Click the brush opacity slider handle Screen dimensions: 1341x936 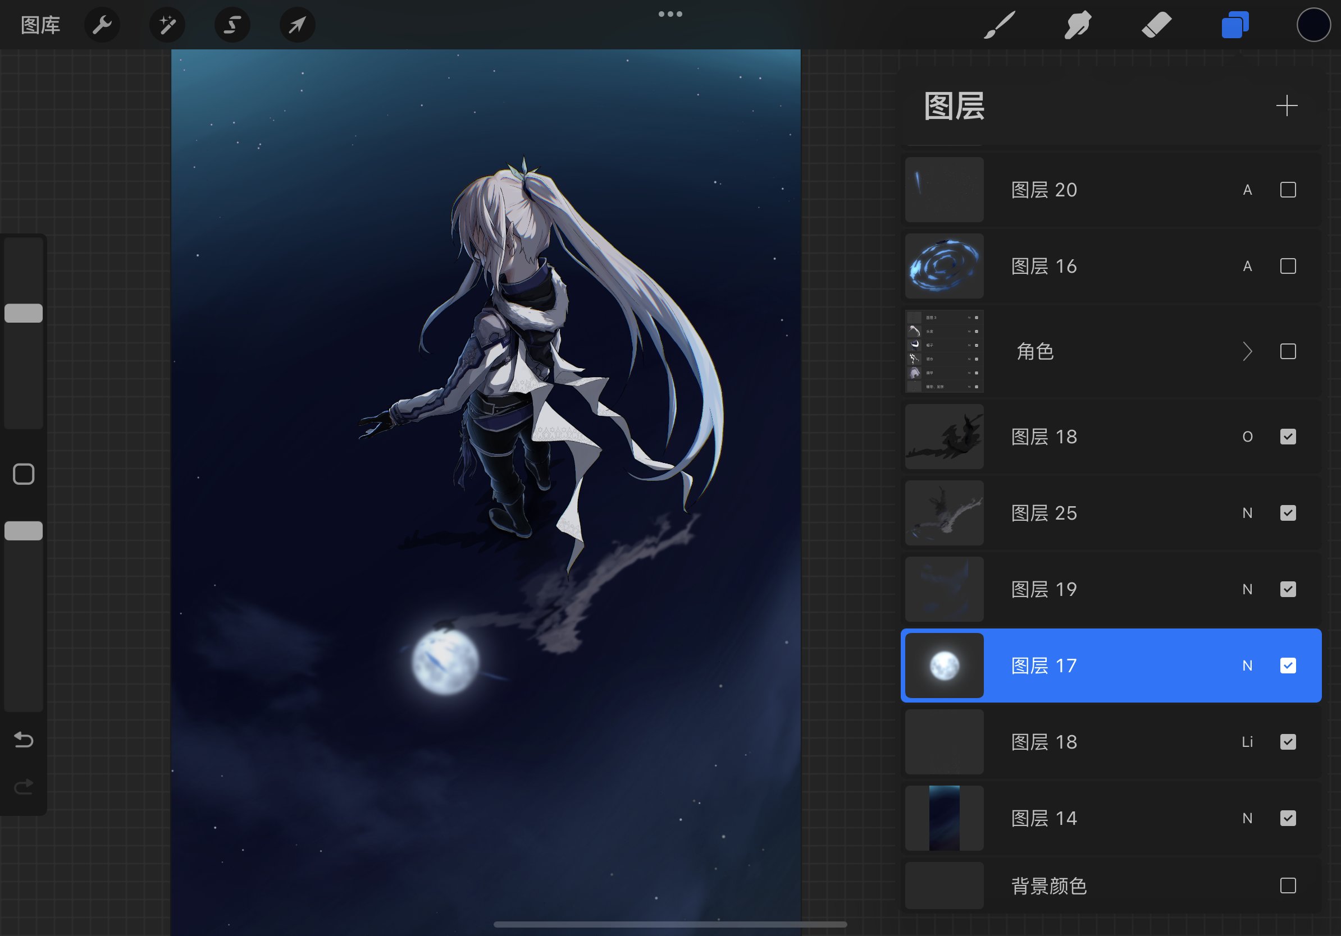coord(24,530)
